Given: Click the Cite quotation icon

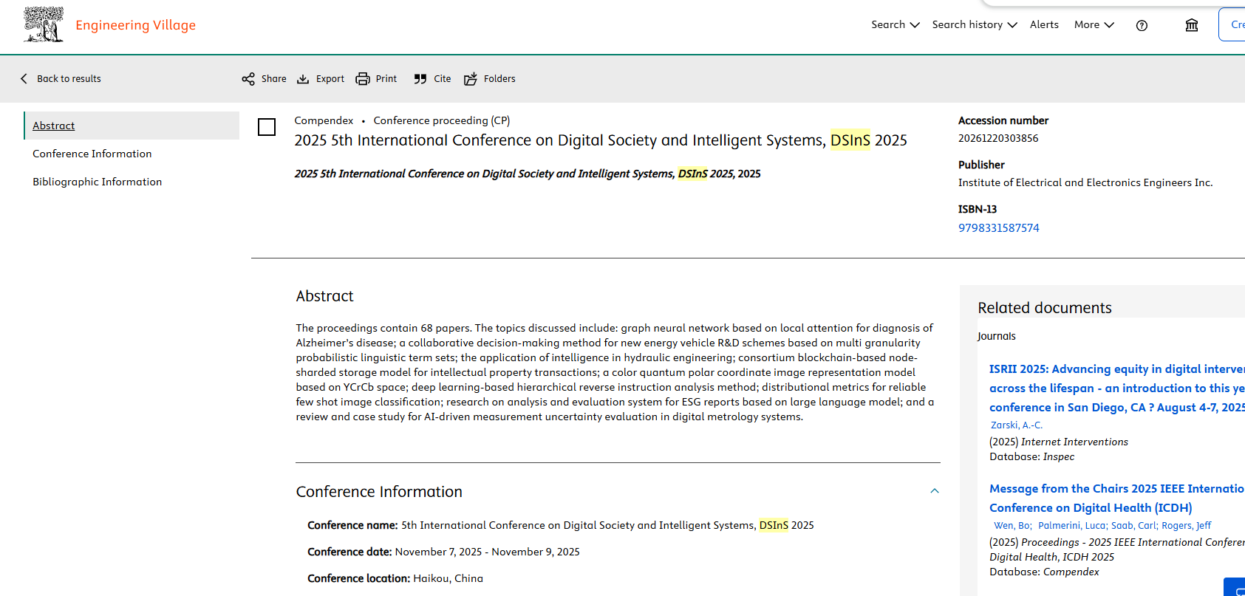Looking at the screenshot, I should click(420, 79).
